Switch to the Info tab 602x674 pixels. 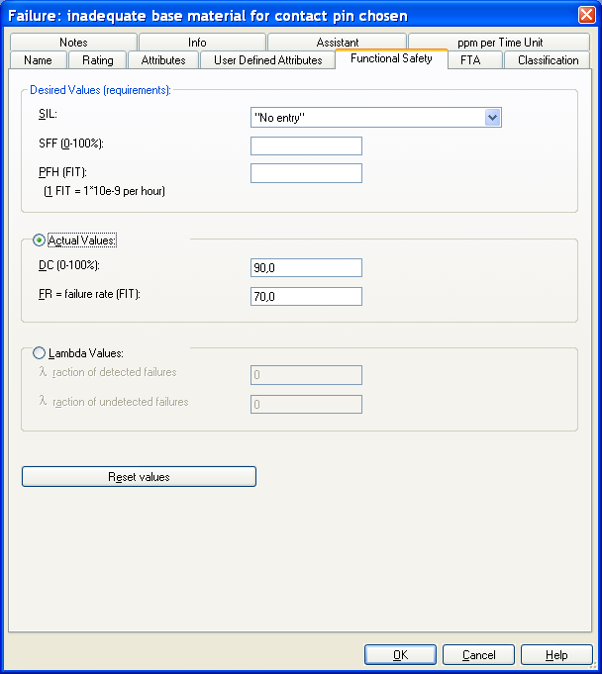197,43
